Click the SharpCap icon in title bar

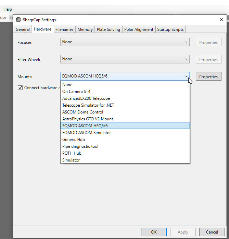click(x=18, y=20)
